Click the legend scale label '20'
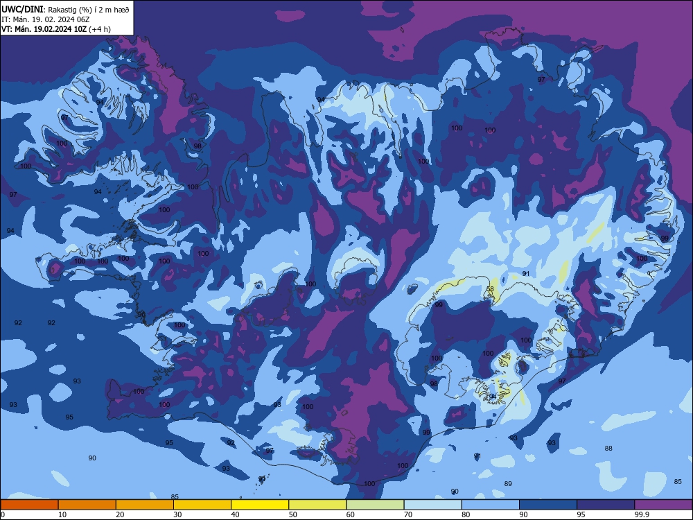 pyautogui.click(x=120, y=514)
